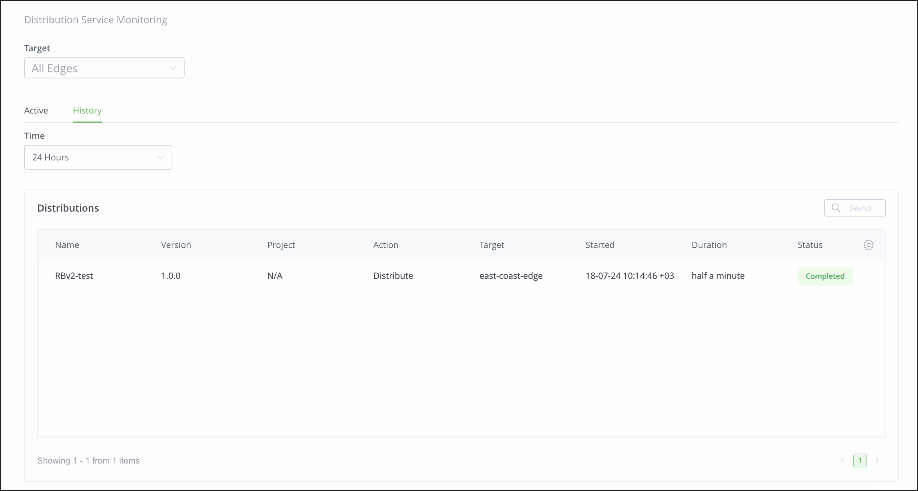Open the Time dropdown showing 24 Hours
Image resolution: width=918 pixels, height=491 pixels.
pos(98,157)
